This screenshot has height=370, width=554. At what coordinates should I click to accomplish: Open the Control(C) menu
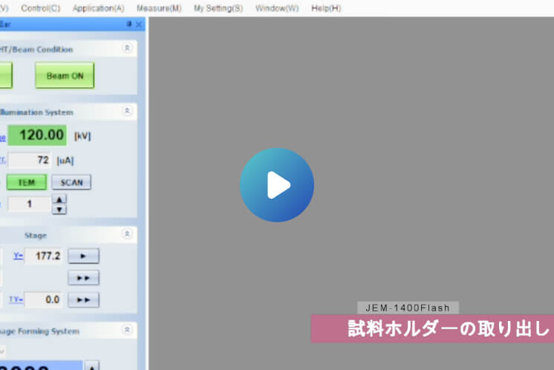tap(41, 8)
